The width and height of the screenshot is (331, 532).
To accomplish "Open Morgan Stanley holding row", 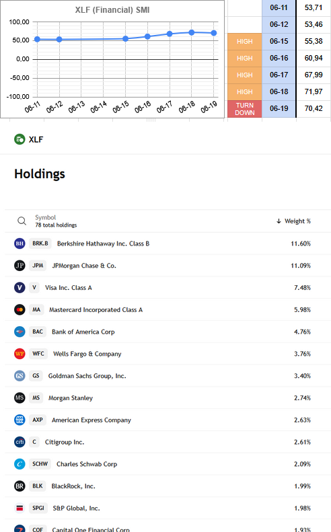I will click(168, 397).
